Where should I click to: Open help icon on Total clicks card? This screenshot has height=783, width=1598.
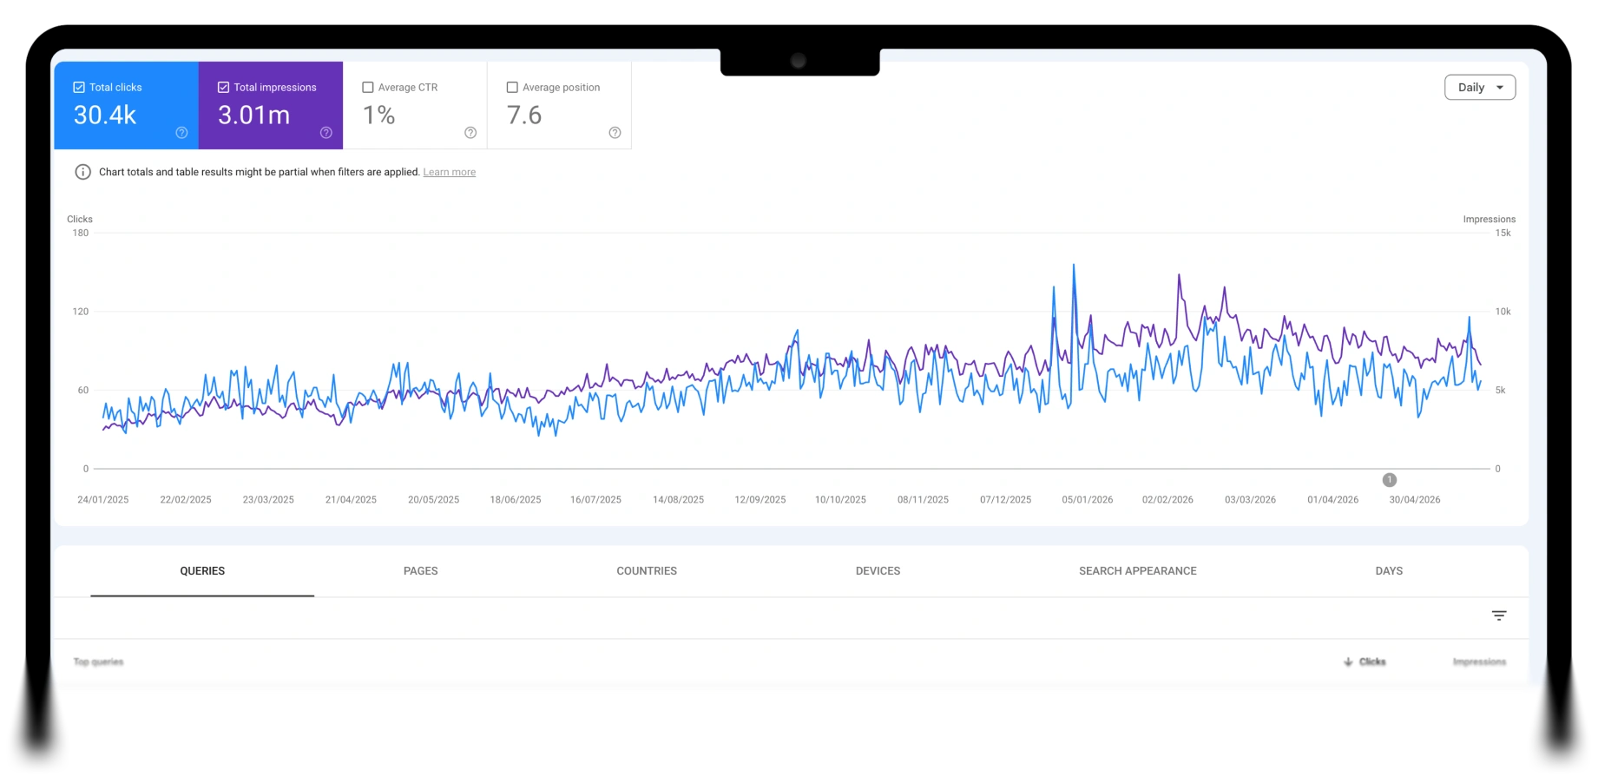click(181, 133)
